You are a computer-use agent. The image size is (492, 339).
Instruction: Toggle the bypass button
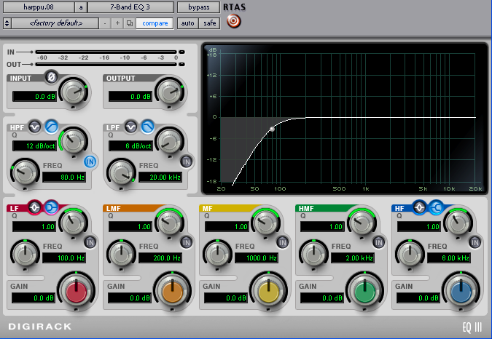click(198, 7)
